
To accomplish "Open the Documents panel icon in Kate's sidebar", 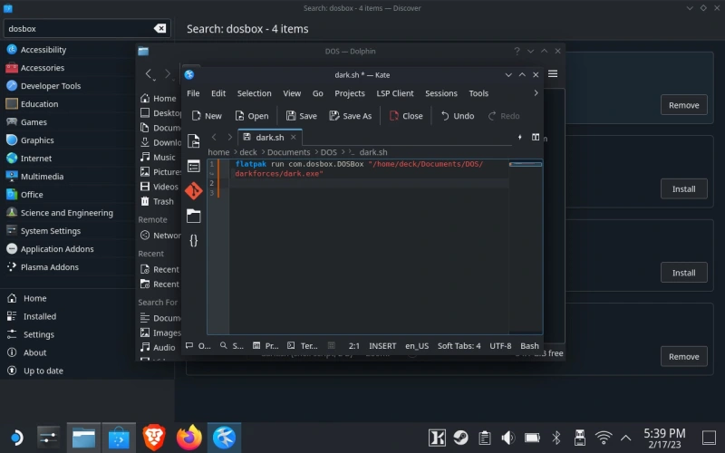I will pyautogui.click(x=193, y=140).
